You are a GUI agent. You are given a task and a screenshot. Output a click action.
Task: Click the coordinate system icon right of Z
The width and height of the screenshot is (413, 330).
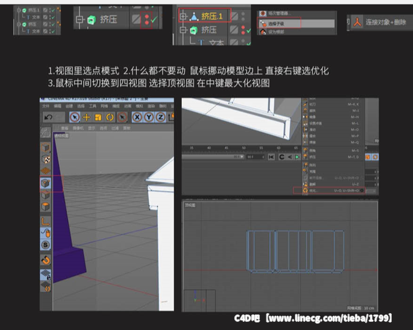171,117
